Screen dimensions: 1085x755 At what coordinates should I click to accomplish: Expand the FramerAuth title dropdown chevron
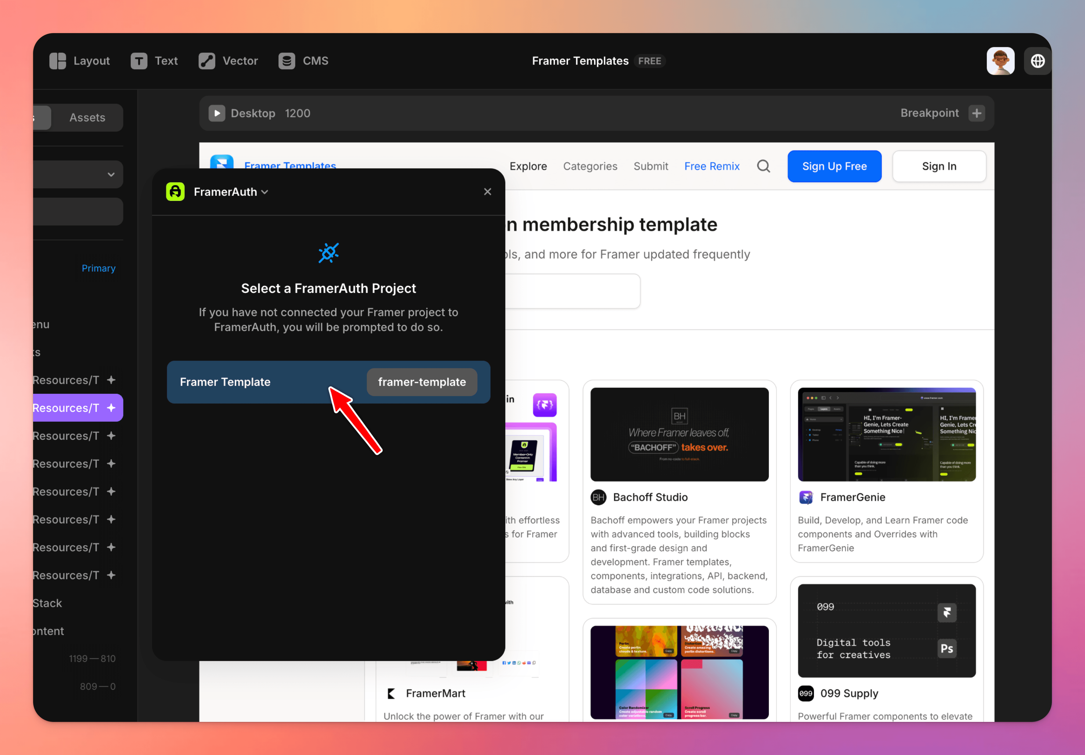265,192
